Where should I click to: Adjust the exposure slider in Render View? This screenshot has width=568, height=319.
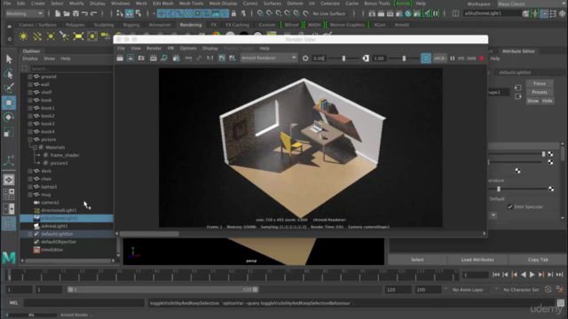343,58
